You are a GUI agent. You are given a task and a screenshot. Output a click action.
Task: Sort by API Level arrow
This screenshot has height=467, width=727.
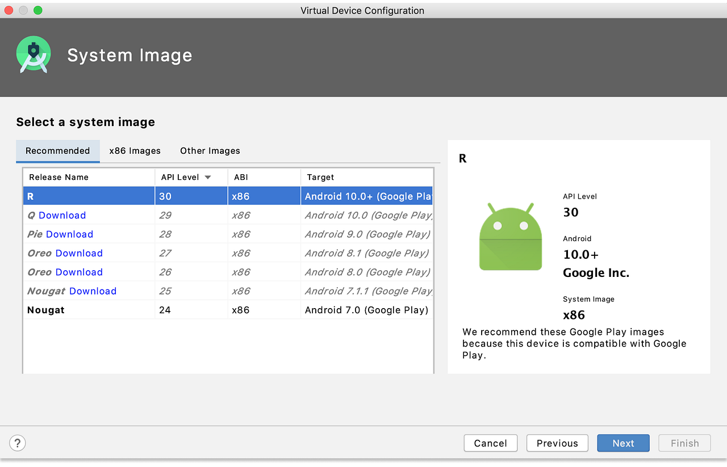click(x=208, y=177)
